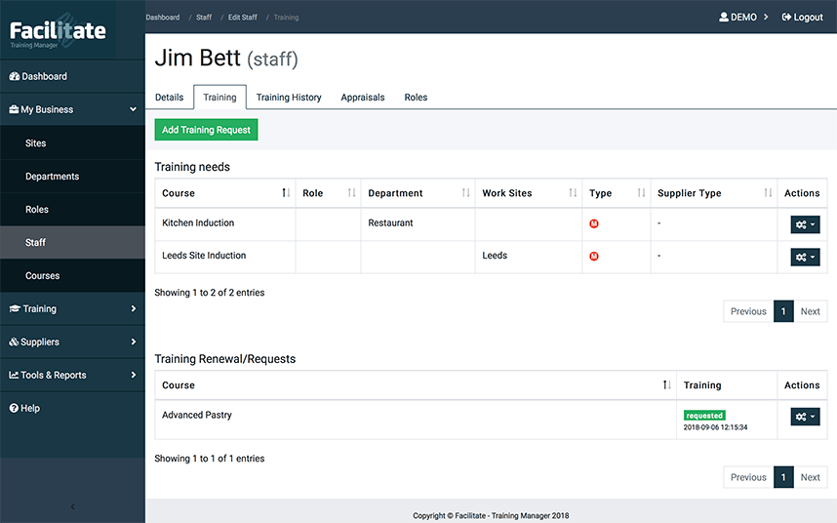The height and width of the screenshot is (523, 837).
Task: Click the Facilitate Training Manager logo
Action: (x=58, y=31)
